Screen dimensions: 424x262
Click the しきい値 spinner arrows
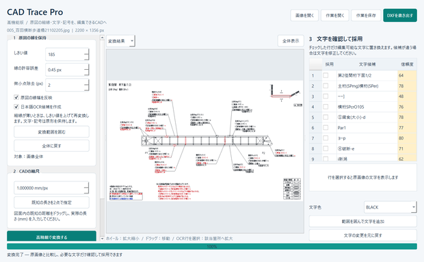(x=87, y=54)
